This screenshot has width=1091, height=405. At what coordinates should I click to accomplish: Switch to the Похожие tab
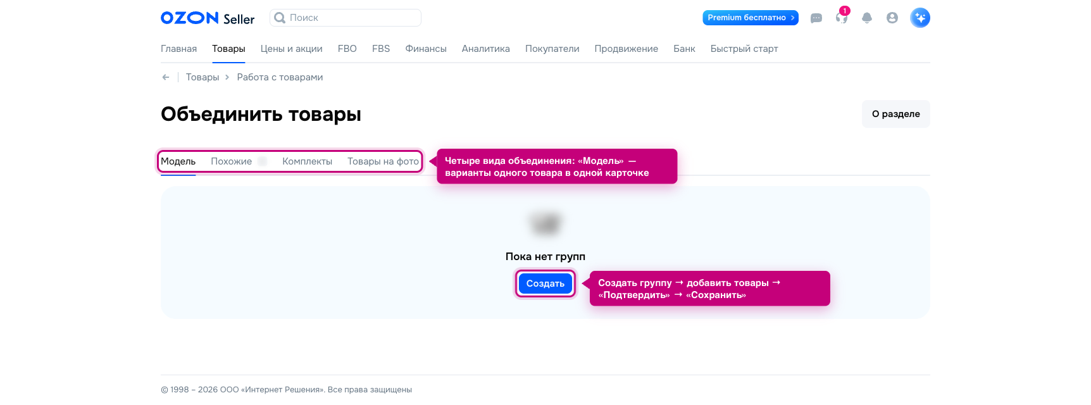pyautogui.click(x=232, y=161)
